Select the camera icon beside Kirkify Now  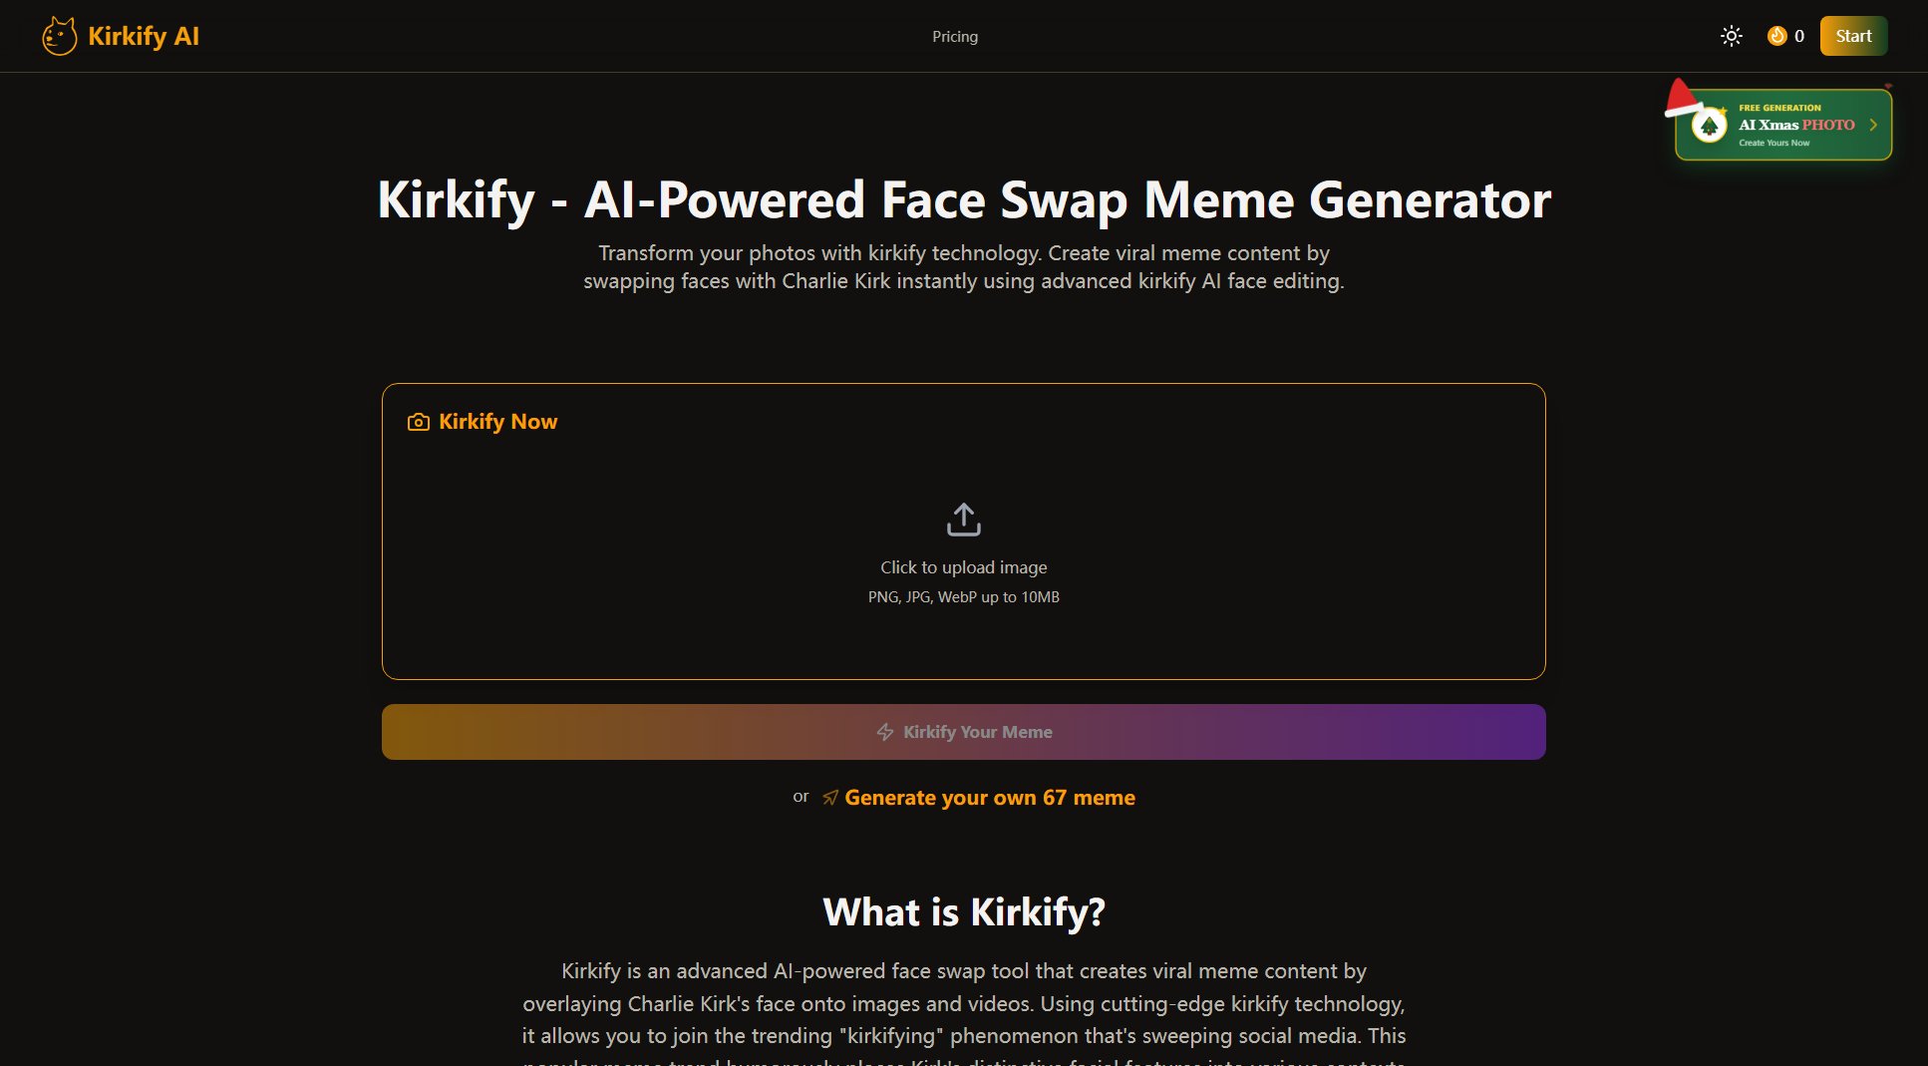pos(418,421)
